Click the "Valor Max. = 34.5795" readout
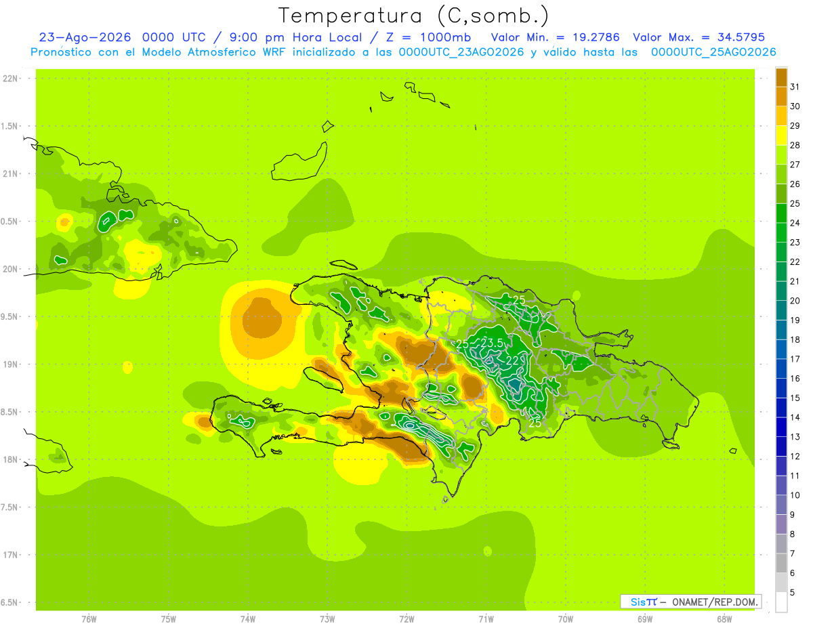The height and width of the screenshot is (628, 813). tap(699, 37)
